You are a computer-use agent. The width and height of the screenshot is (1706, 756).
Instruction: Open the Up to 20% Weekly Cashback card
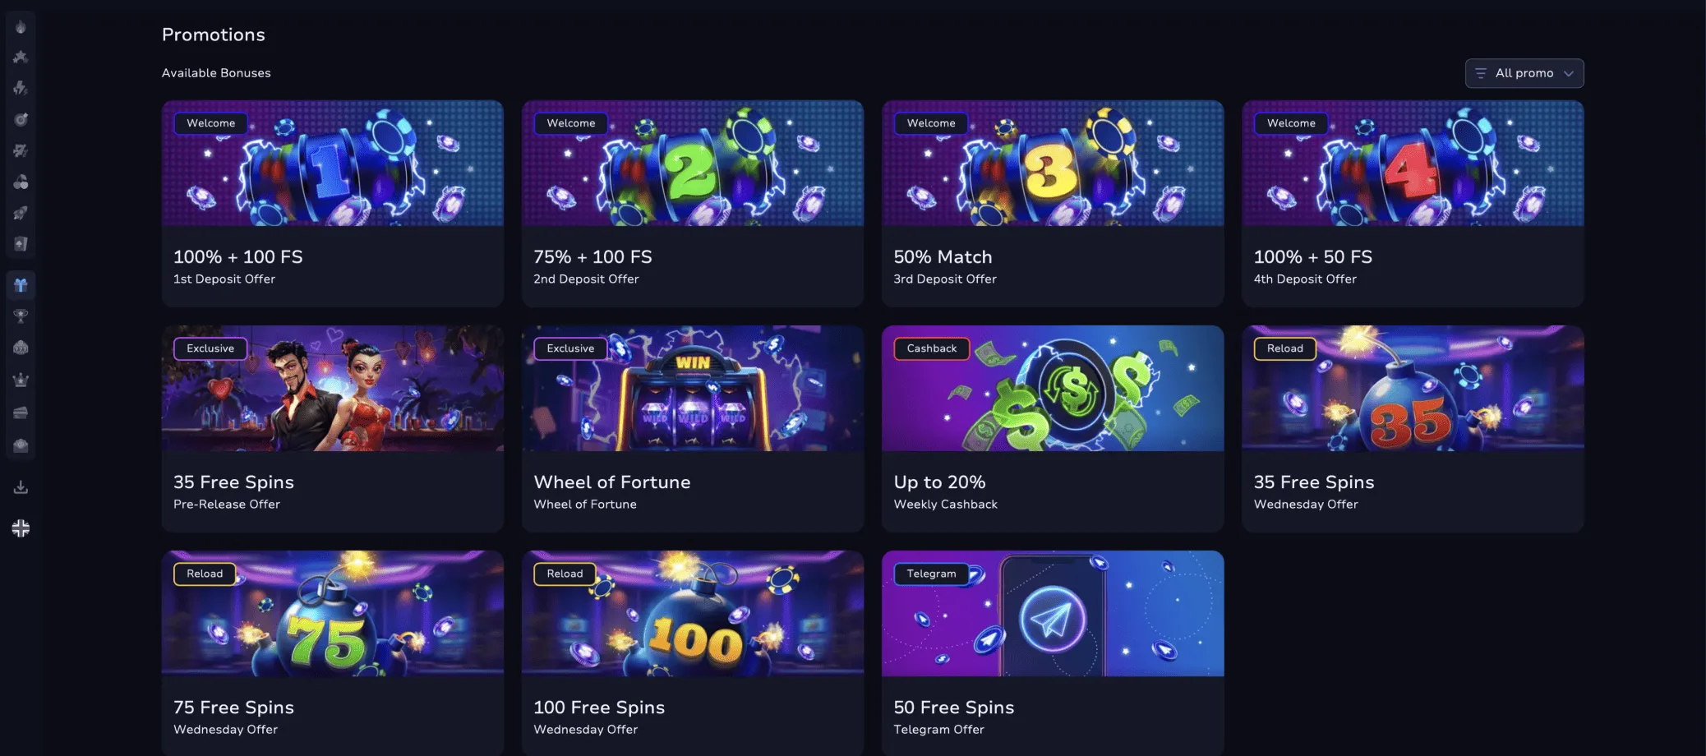tap(1053, 429)
